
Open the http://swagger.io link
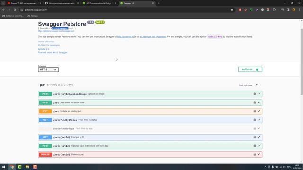click(125, 37)
